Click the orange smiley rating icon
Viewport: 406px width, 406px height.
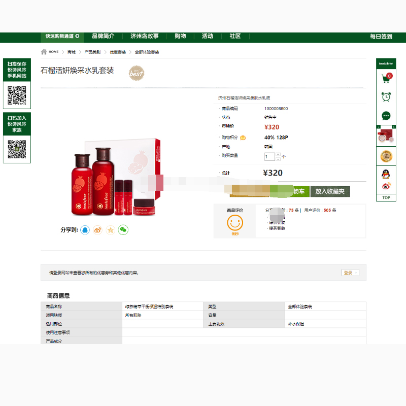[235, 223]
